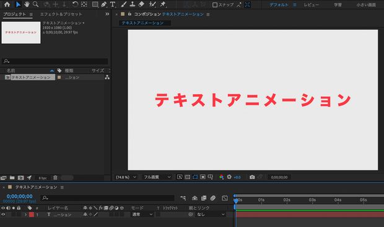Click the label tag column icon in Project panel
Image resolution: width=384 pixels, height=227 pixels.
point(59,71)
